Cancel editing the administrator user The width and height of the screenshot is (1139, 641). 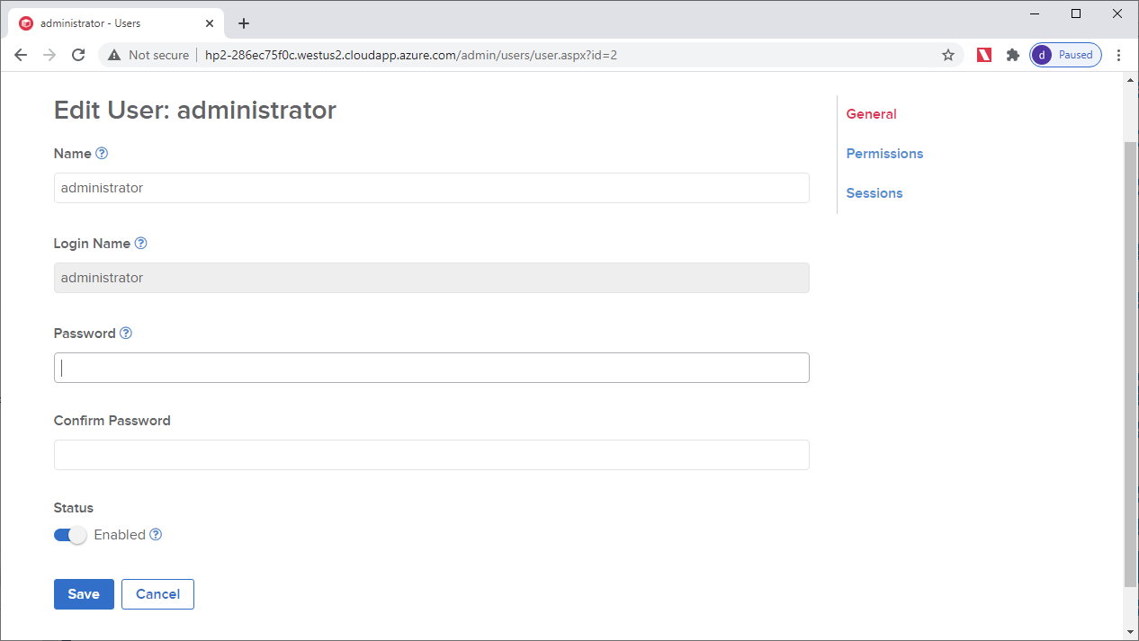pos(157,593)
